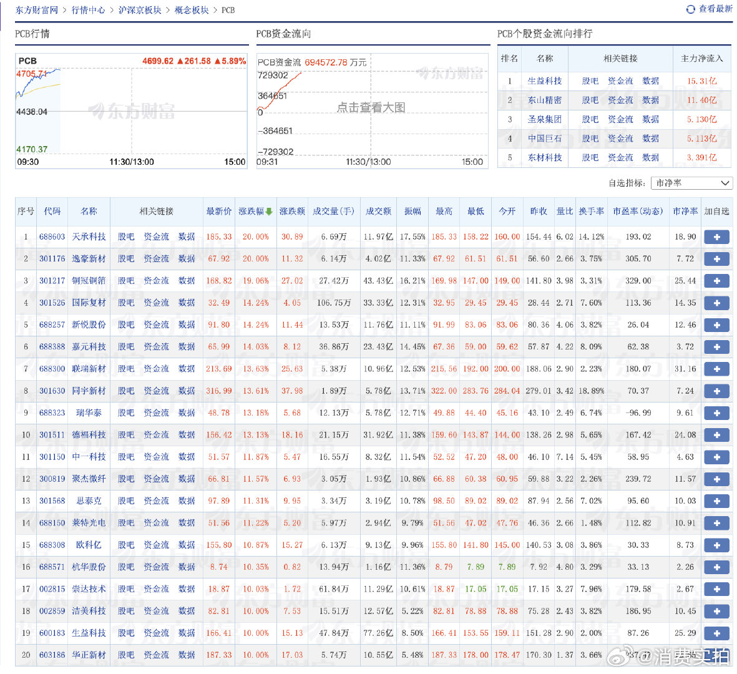Open 东材科技 in fund-flow ranking
The width and height of the screenshot is (737, 674).
tap(545, 157)
